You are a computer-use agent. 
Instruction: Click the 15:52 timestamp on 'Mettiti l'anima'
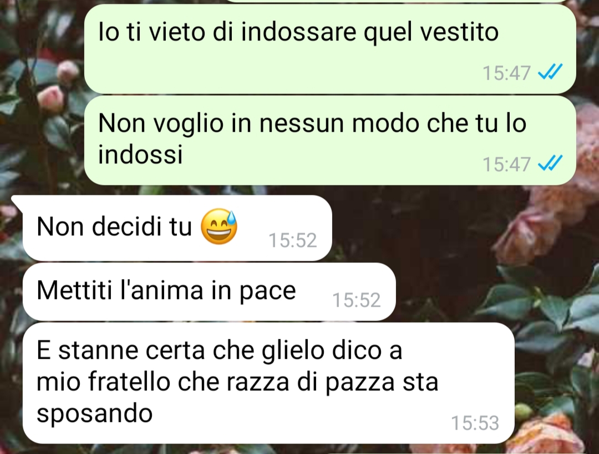pos(357,300)
